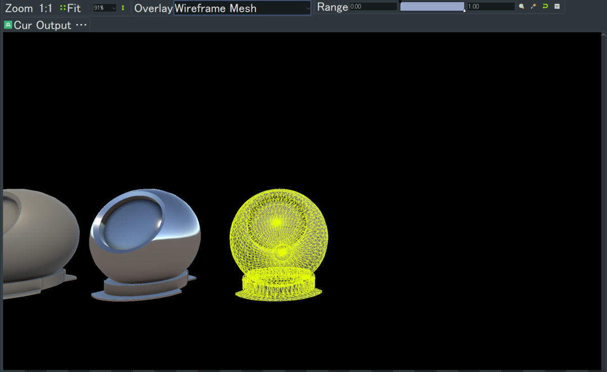Click the green zoom step arrows icon
Screen dimensions: 607x372
(122, 7)
